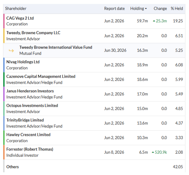Click the 15.0m holding value
Viewport: 189px width, 175px height.
[x=142, y=109]
